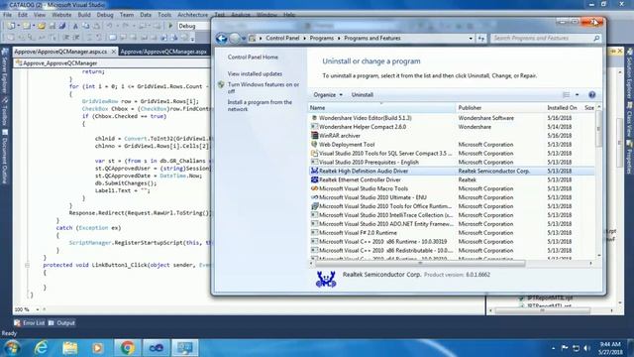This screenshot has height=357, width=634.
Task: Open the File menu in Visual Studio
Action: 7,15
